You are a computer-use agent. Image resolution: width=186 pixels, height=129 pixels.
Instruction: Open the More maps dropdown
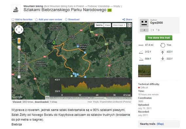(119, 25)
